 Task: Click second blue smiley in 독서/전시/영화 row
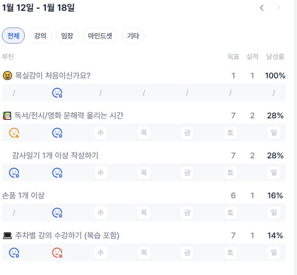tap(57, 133)
